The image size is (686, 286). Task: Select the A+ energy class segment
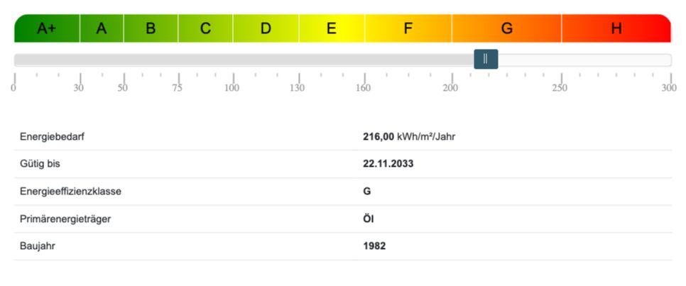tap(47, 28)
